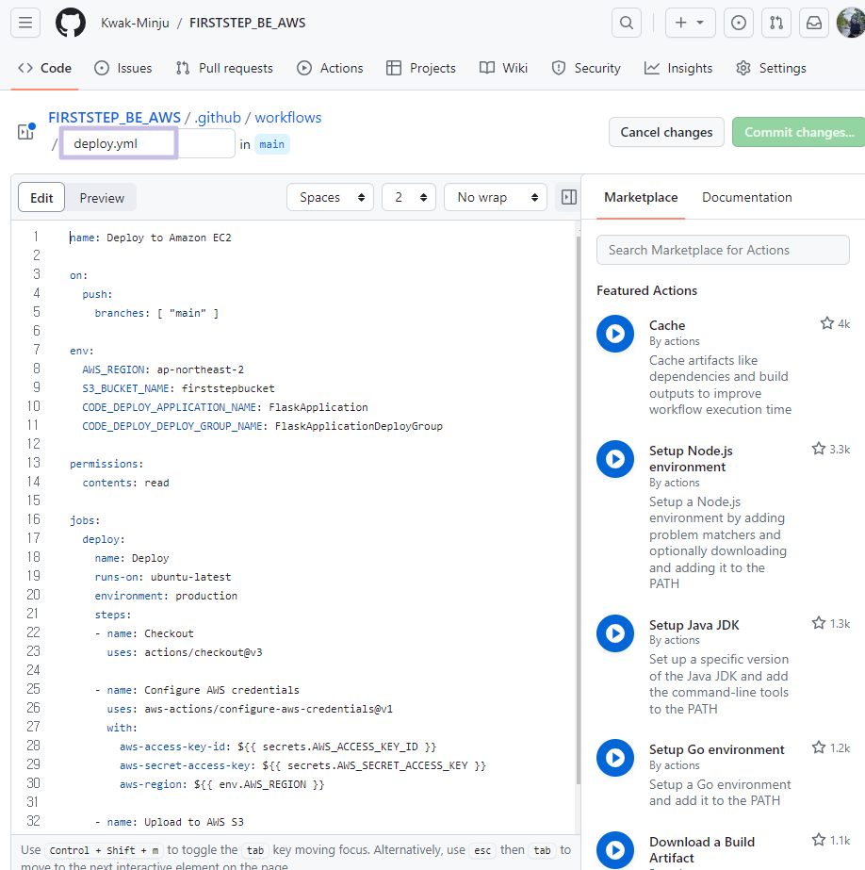Open the notifications inbox icon

(814, 23)
